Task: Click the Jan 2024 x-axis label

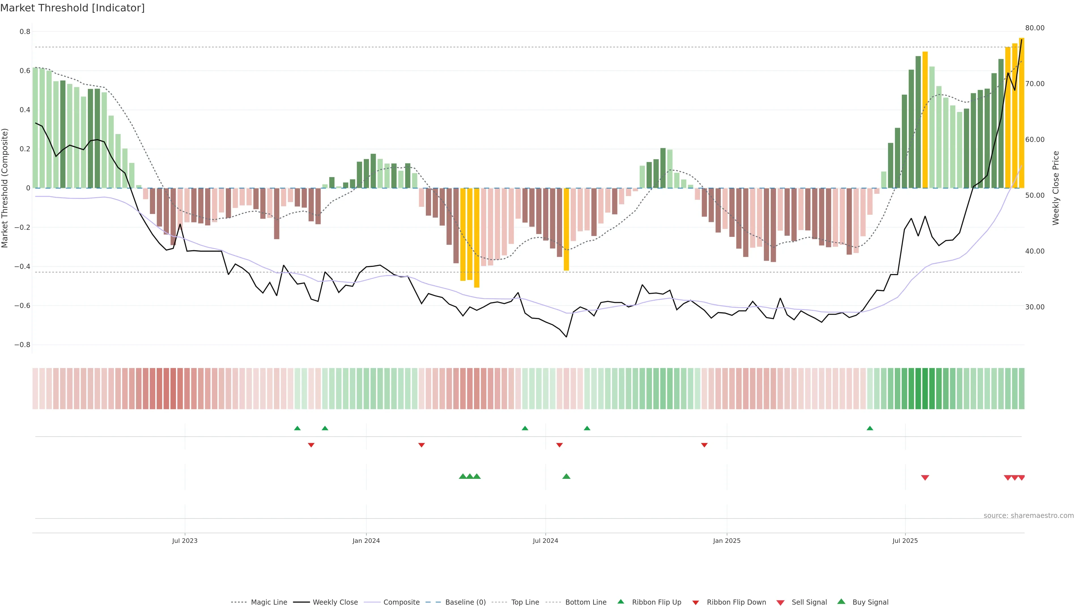Action: [366, 541]
